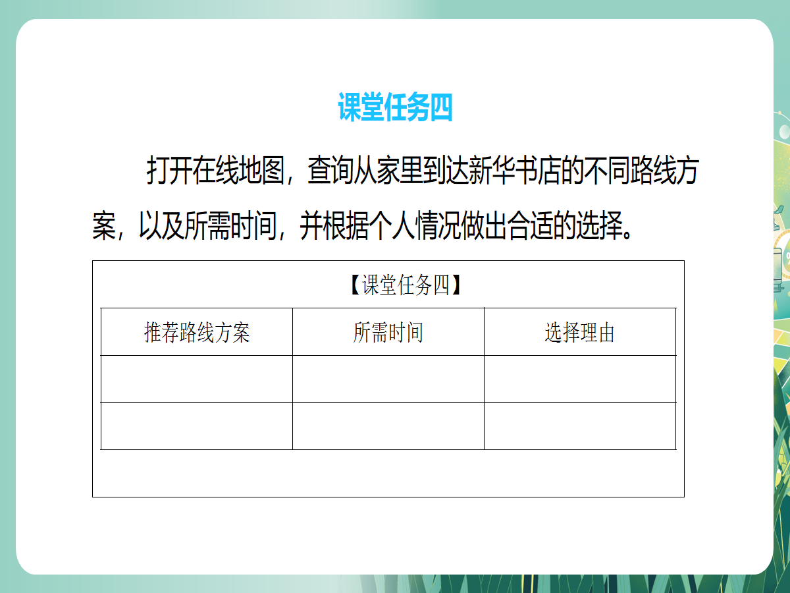790x593 pixels.
Task: Click second empty cell under 推荐路线方案
Action: tap(197, 426)
